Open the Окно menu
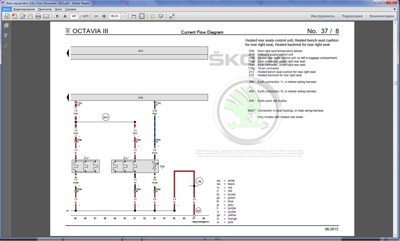The image size is (400, 241). tap(58, 9)
